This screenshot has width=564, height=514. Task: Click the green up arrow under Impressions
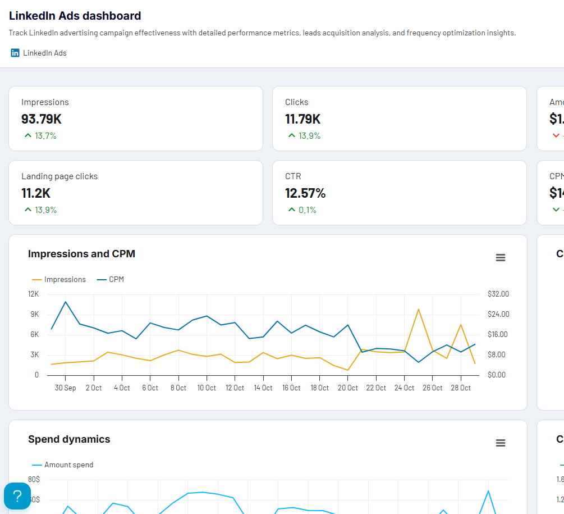tap(27, 136)
